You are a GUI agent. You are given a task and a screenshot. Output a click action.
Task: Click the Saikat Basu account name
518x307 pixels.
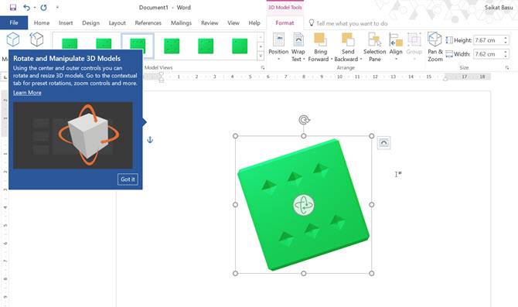pos(499,7)
